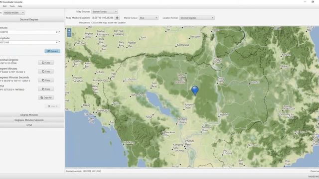Click Phnom Penh label on map
The image size is (319, 179).
pyautogui.click(x=189, y=143)
